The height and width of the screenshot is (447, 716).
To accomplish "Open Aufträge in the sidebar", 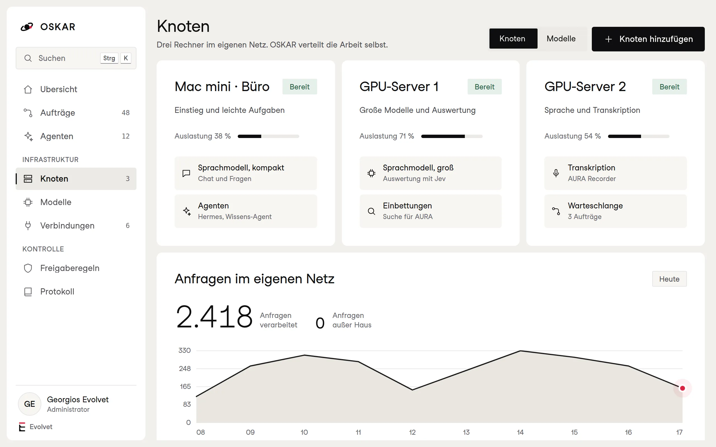I will (76, 113).
